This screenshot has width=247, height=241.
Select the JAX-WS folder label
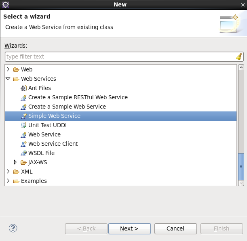(38, 162)
